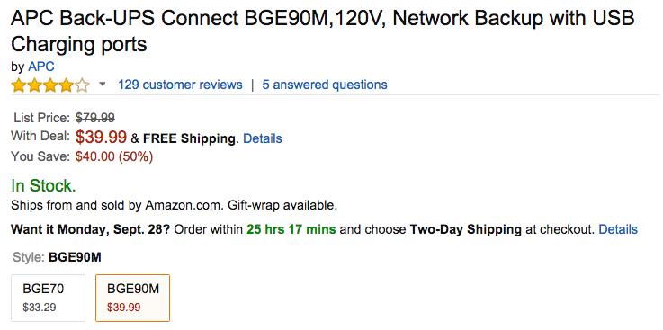The width and height of the screenshot is (663, 330).
Task: Click the second gold rating star
Action: 34,85
